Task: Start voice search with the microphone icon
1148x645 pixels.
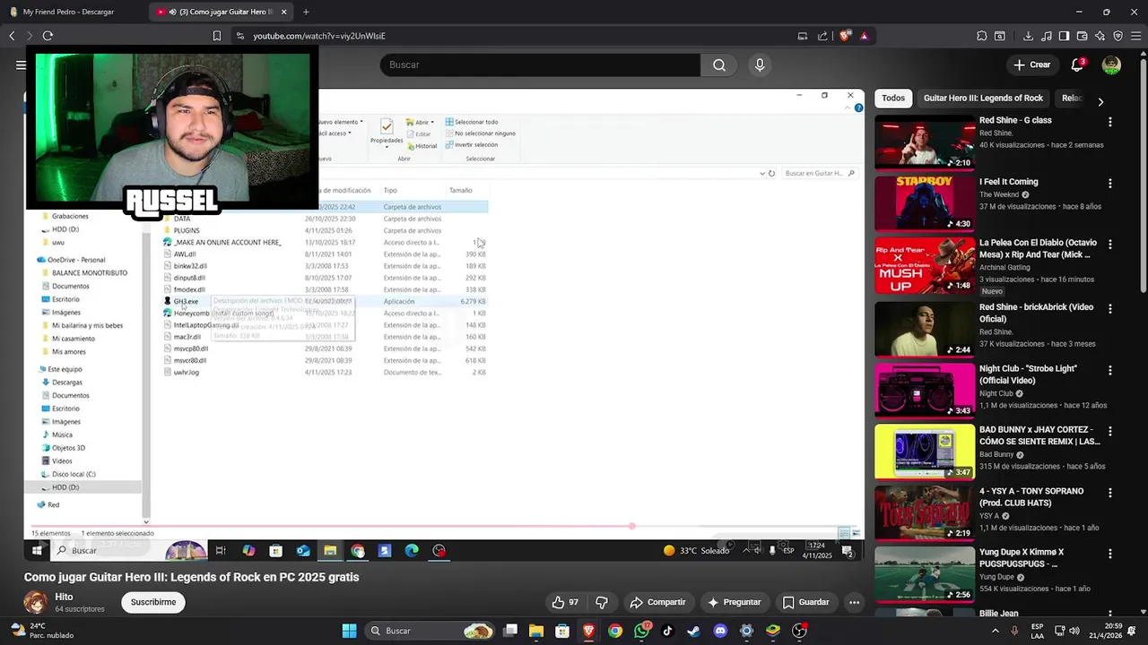Action: tap(760, 64)
